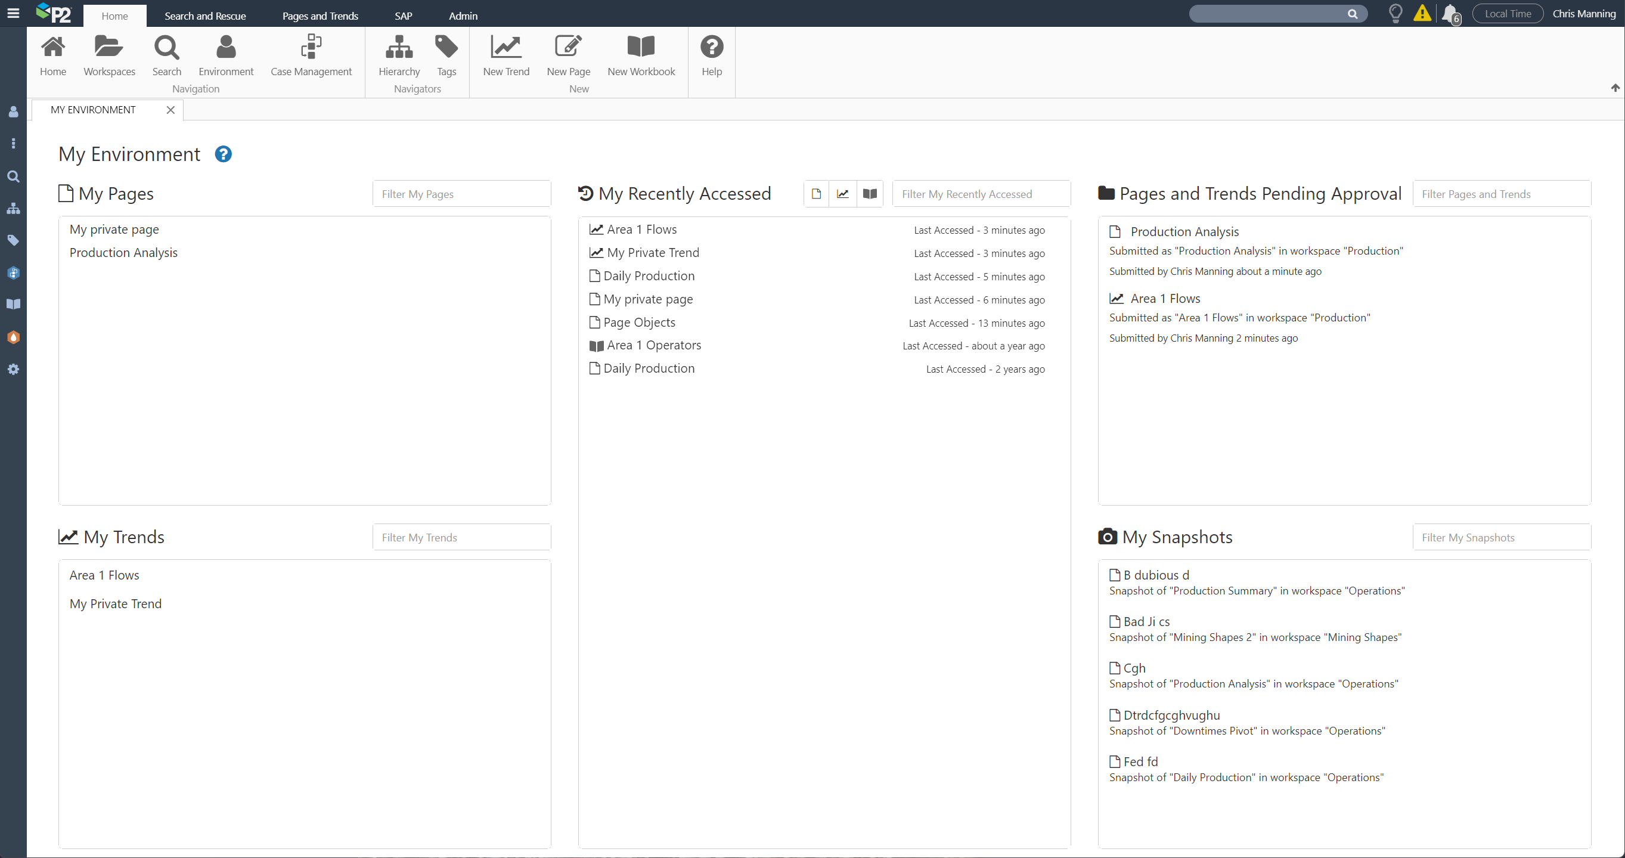
Task: Click the New Workbook icon
Action: 640,55
